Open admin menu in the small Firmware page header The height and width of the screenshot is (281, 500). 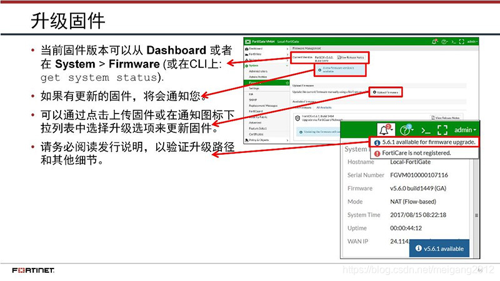[472, 41]
